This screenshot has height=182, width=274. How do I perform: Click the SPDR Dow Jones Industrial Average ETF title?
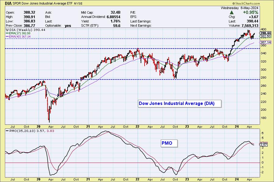tap(42, 3)
